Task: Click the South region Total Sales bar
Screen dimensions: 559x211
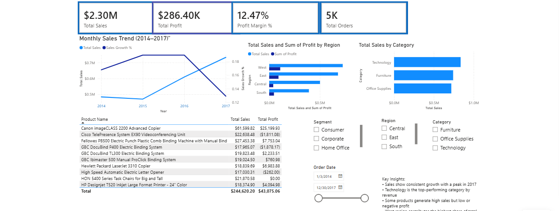Action: [x=289, y=91]
